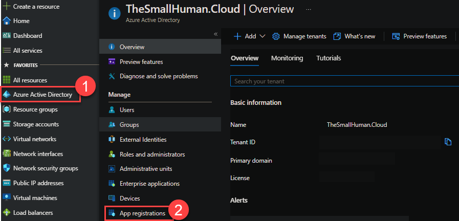
Task: Click the Resource groups cube icon
Action: (x=7, y=109)
